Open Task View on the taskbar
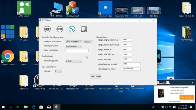This screenshot has width=196, height=110. (18, 107)
